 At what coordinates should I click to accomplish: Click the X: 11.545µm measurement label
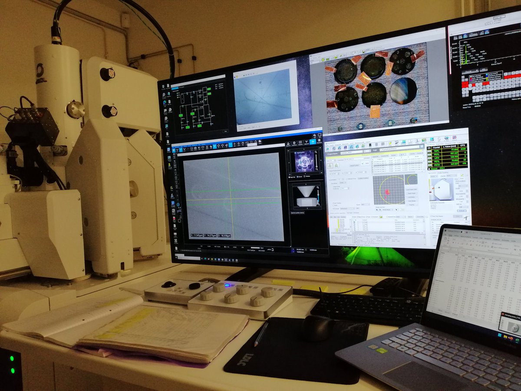click(197, 235)
